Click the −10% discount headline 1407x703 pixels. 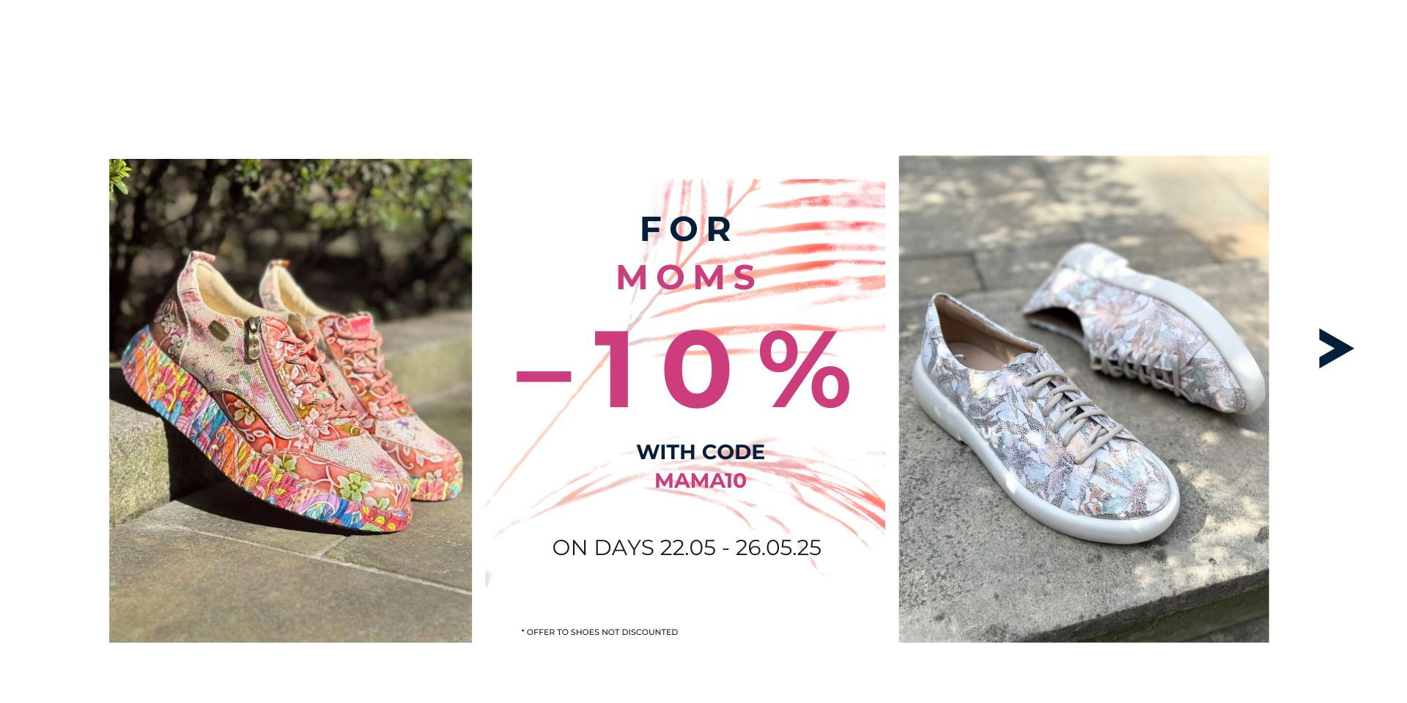(683, 370)
